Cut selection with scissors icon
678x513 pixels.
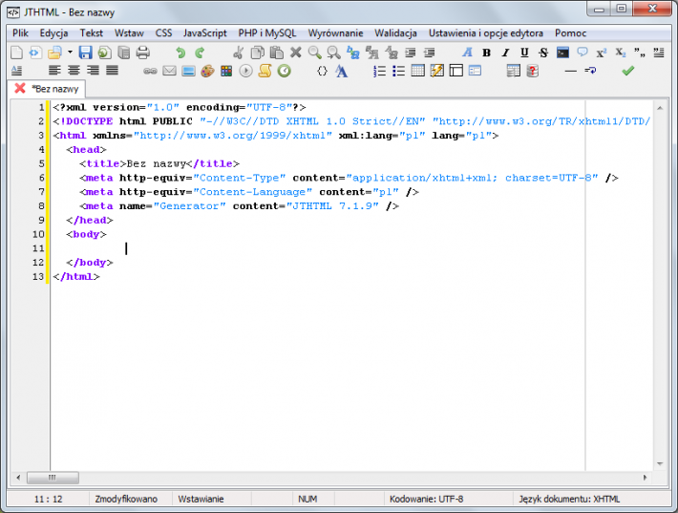click(238, 53)
